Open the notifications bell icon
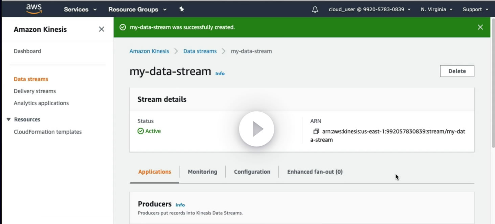Image resolution: width=495 pixels, height=224 pixels. click(315, 9)
